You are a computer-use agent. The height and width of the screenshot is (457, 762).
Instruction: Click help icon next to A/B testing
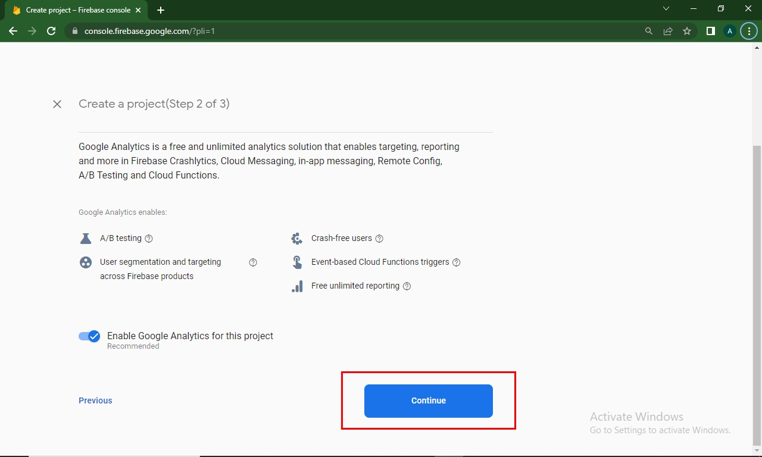coord(149,239)
